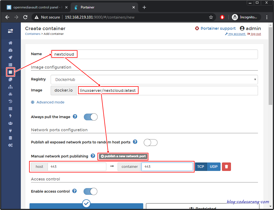
Task: Click the log out link
Action: coord(254,34)
